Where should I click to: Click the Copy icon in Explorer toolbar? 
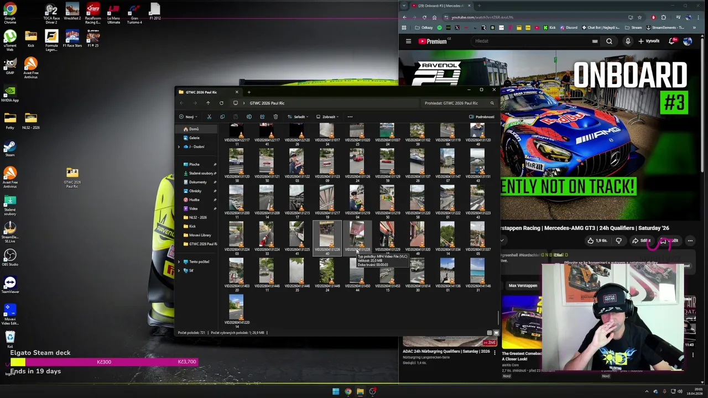(x=222, y=117)
